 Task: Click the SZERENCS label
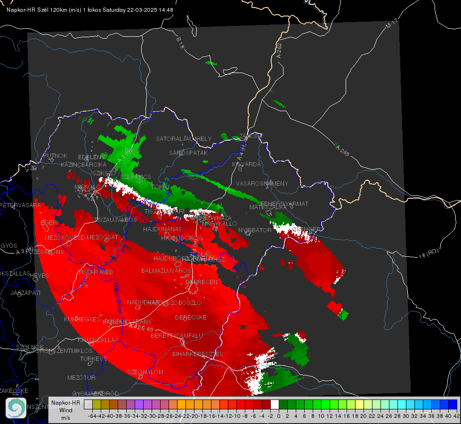click(136, 177)
